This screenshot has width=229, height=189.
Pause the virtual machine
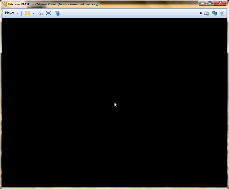point(27,13)
